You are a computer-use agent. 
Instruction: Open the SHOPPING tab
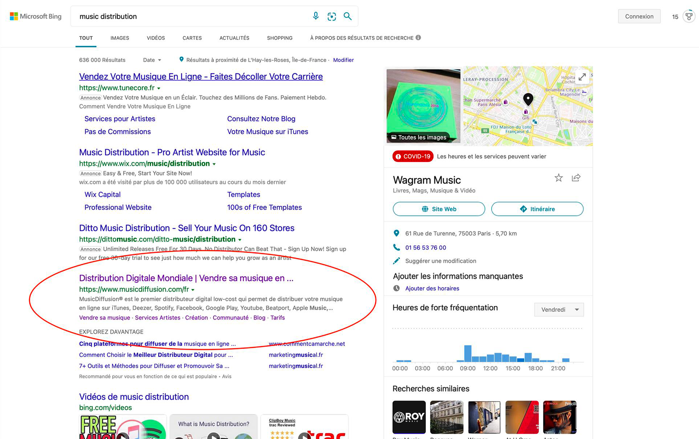[280, 38]
